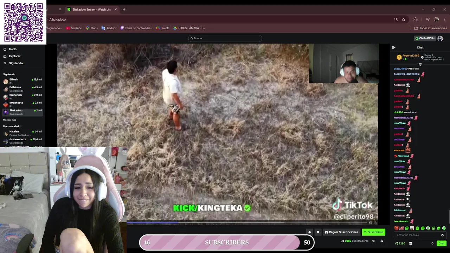Open the smashdota channel in the sidebar
This screenshot has width=450, height=253.
point(22,104)
